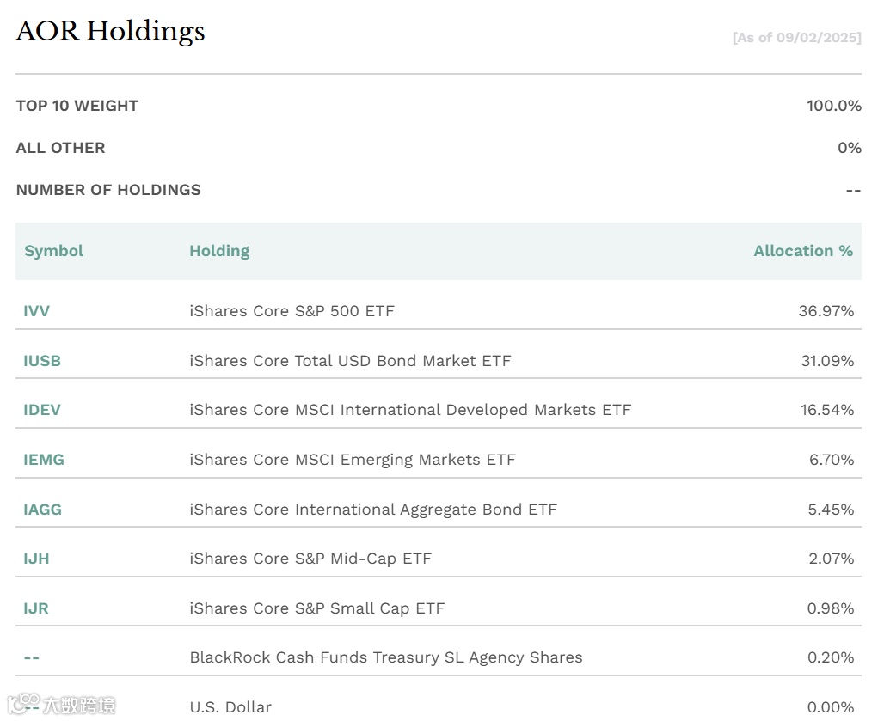Click the Allocation % column header
884x721 pixels.
point(803,251)
